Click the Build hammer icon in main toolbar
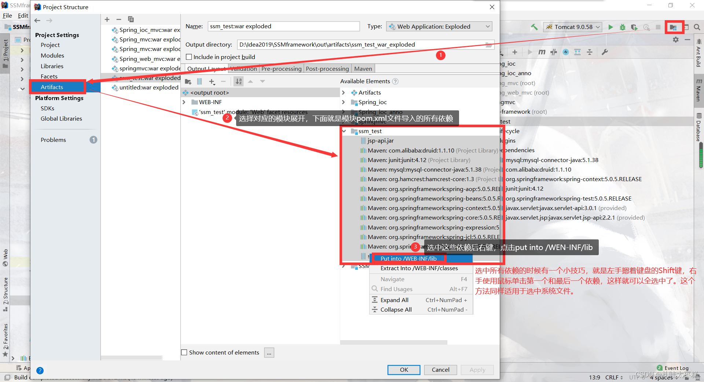Screen dimensions: 704x382 coord(534,27)
